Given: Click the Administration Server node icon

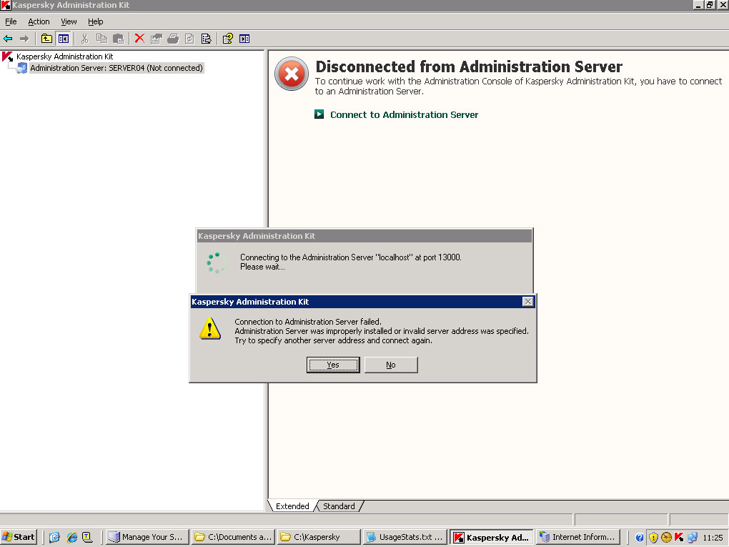Looking at the screenshot, I should (x=22, y=69).
